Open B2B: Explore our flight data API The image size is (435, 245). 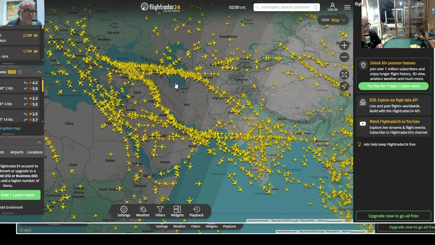tap(394, 100)
